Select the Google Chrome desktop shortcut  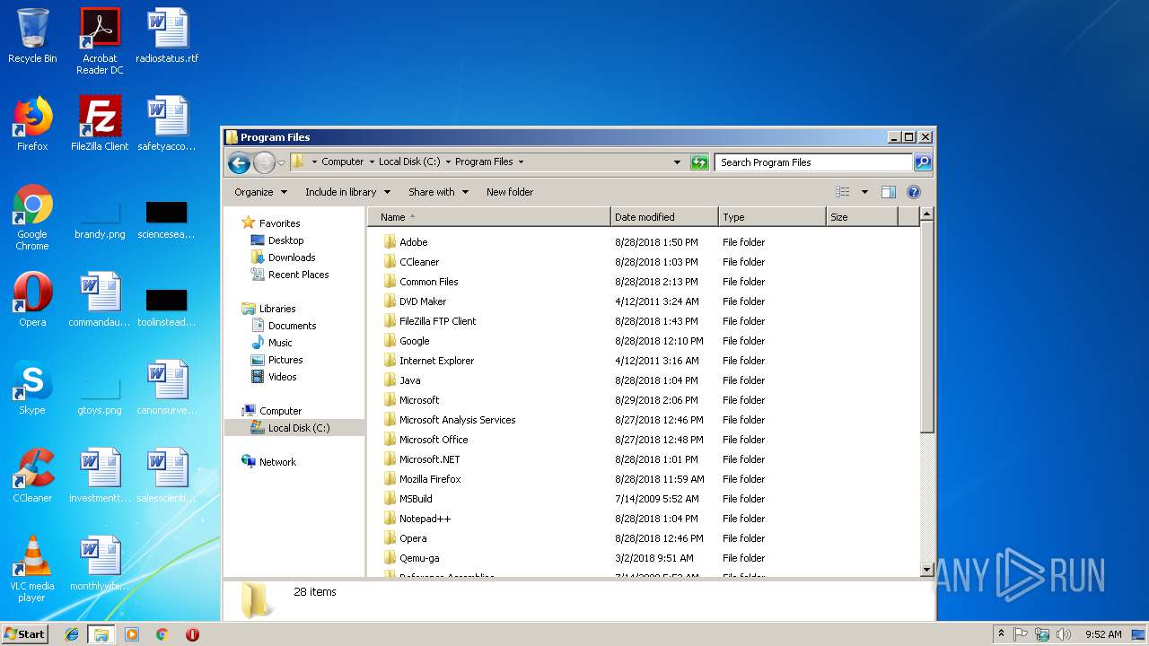32,218
